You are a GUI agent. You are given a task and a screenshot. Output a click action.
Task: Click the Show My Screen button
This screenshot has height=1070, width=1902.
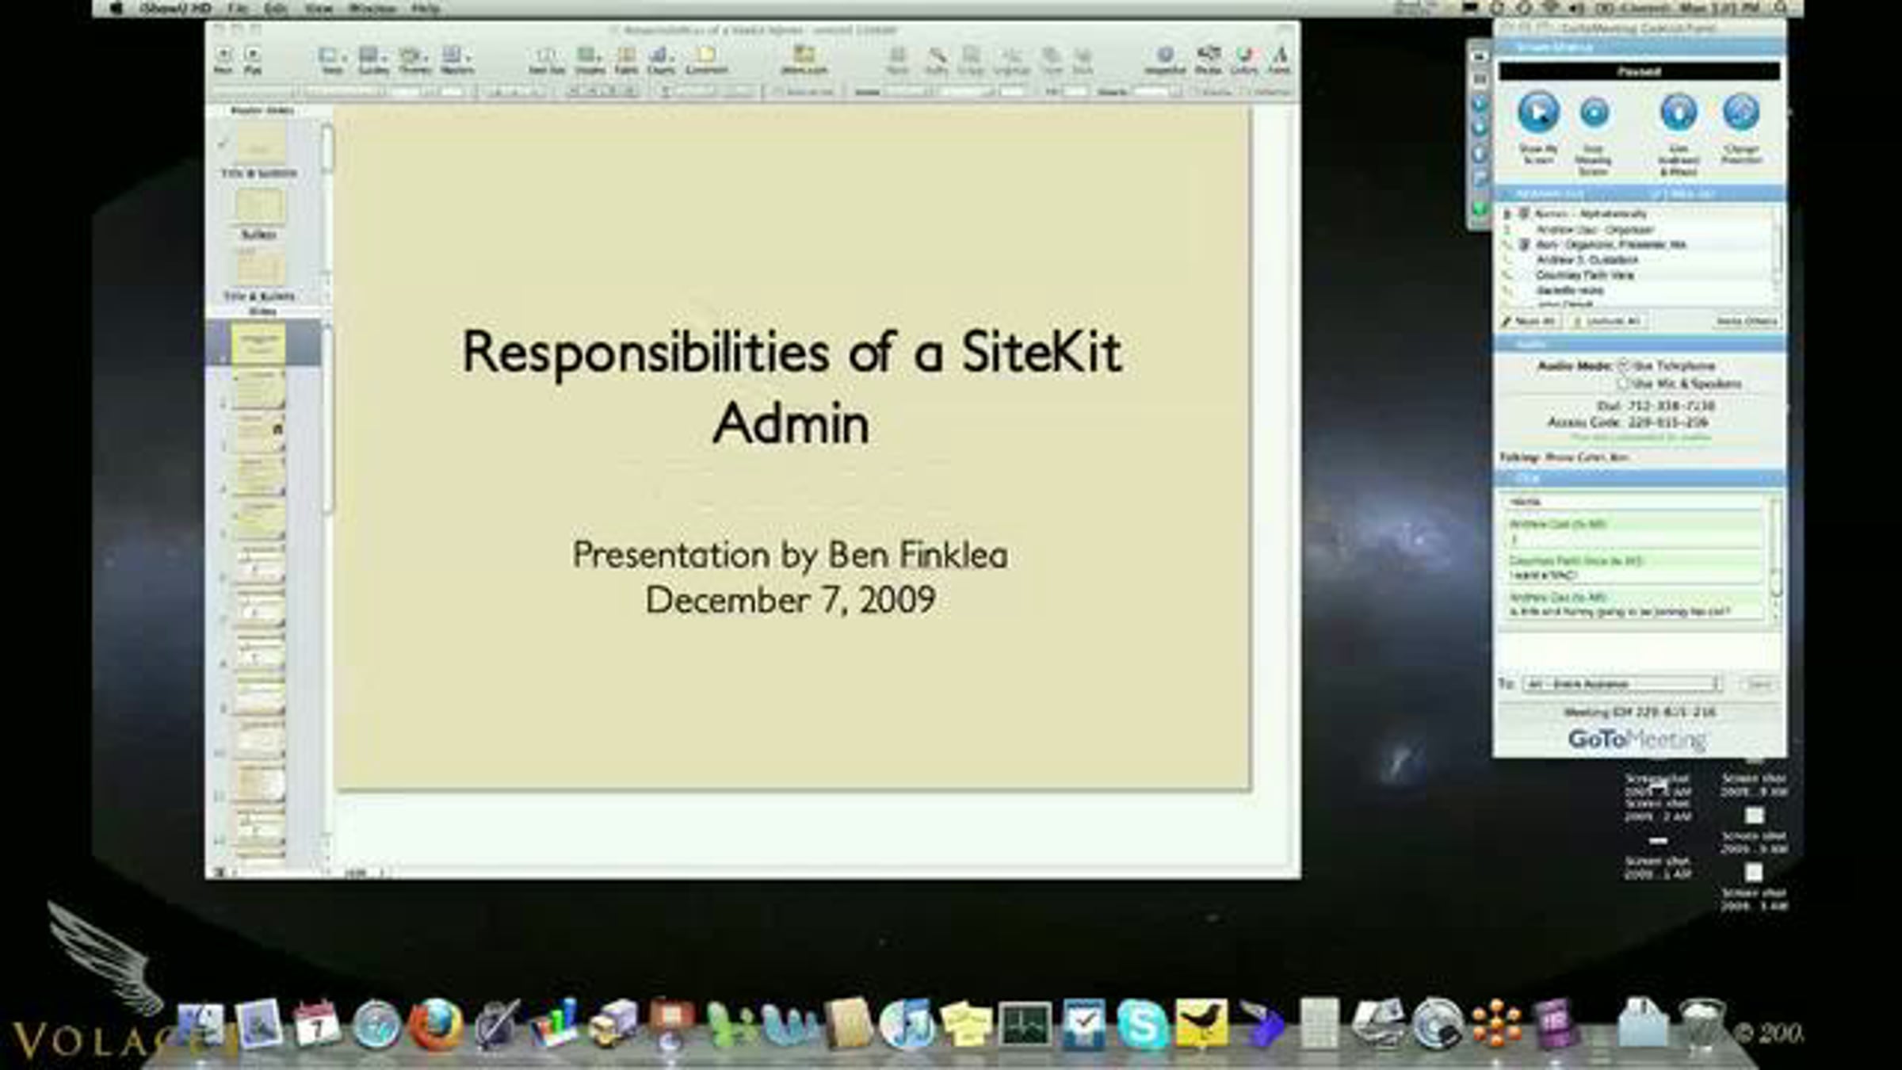click(1537, 113)
